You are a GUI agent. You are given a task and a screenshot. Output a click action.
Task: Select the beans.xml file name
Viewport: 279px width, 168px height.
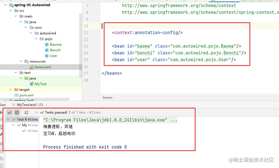(43, 67)
